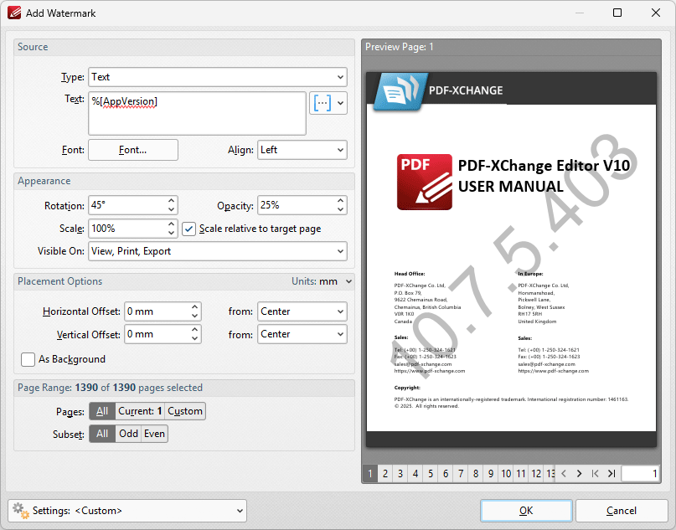Preview page 1 tab
Screen dimensions: 676x530
click(x=370, y=474)
